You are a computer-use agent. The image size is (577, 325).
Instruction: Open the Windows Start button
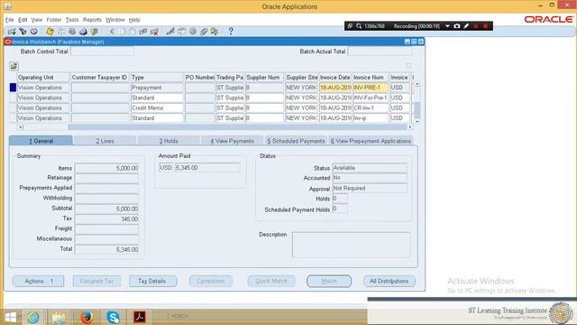(10, 317)
